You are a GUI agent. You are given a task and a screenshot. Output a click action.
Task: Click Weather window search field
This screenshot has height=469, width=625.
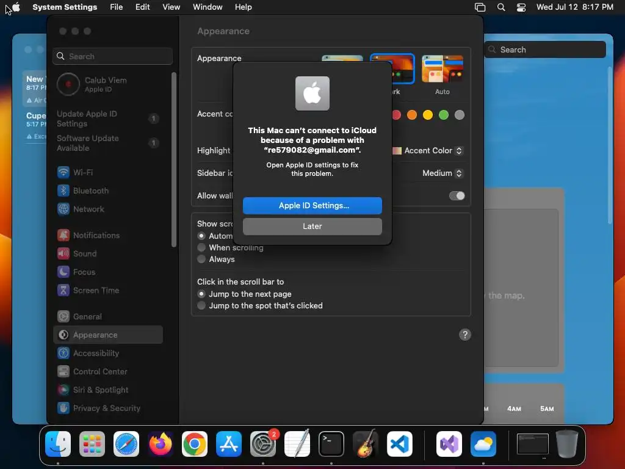pyautogui.click(x=545, y=49)
